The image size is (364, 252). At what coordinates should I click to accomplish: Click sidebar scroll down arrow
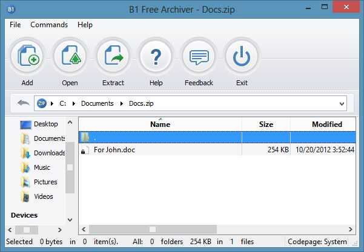[x=70, y=219]
